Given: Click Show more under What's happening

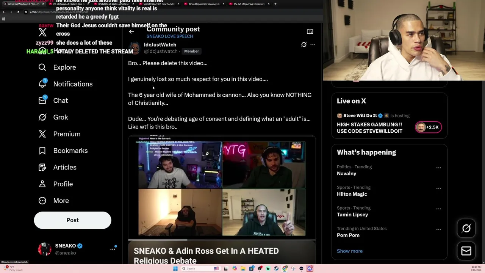Looking at the screenshot, I should tap(350, 251).
